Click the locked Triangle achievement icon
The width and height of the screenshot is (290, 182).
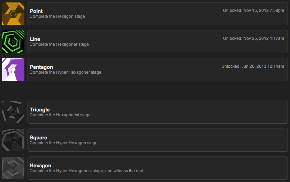(13, 112)
